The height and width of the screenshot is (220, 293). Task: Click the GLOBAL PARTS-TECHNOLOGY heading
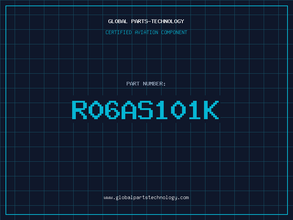[x=146, y=21]
